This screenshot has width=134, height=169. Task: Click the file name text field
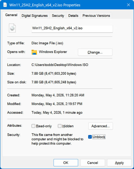coord(72,28)
